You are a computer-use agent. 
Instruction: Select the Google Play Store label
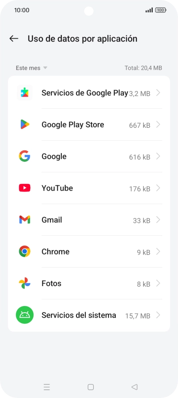click(73, 125)
